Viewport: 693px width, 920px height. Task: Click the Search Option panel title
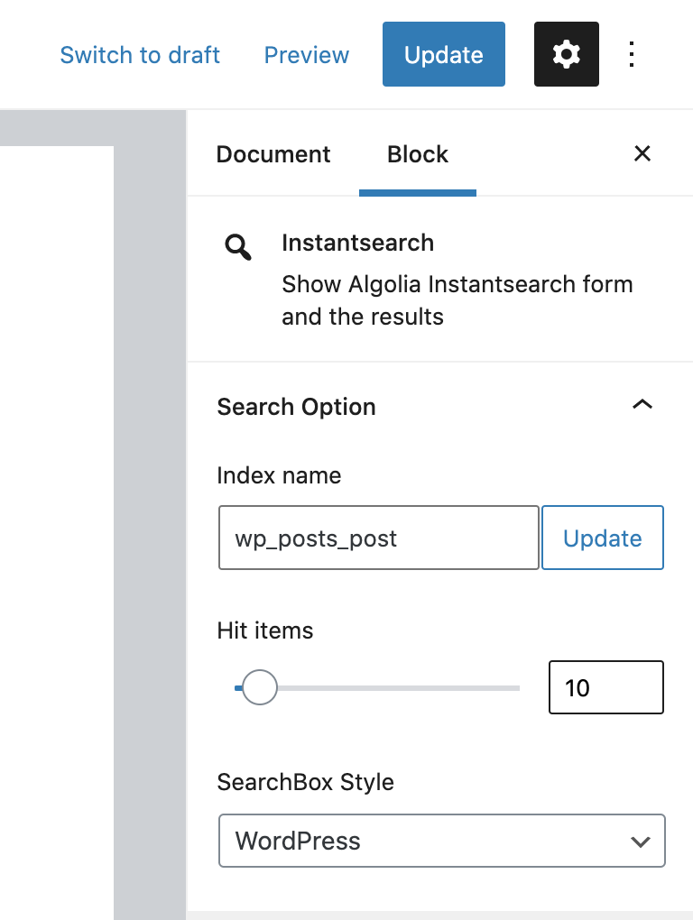[x=296, y=407]
